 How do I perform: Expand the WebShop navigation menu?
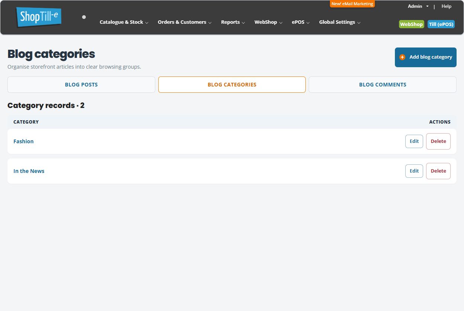[268, 22]
